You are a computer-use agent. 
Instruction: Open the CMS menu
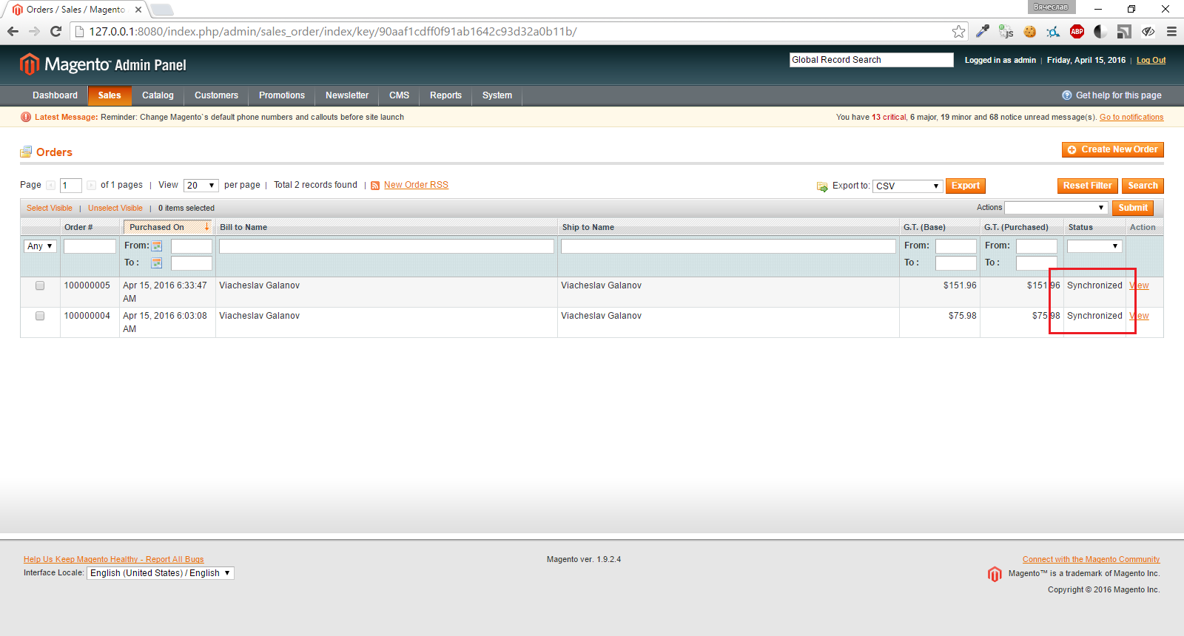point(400,95)
